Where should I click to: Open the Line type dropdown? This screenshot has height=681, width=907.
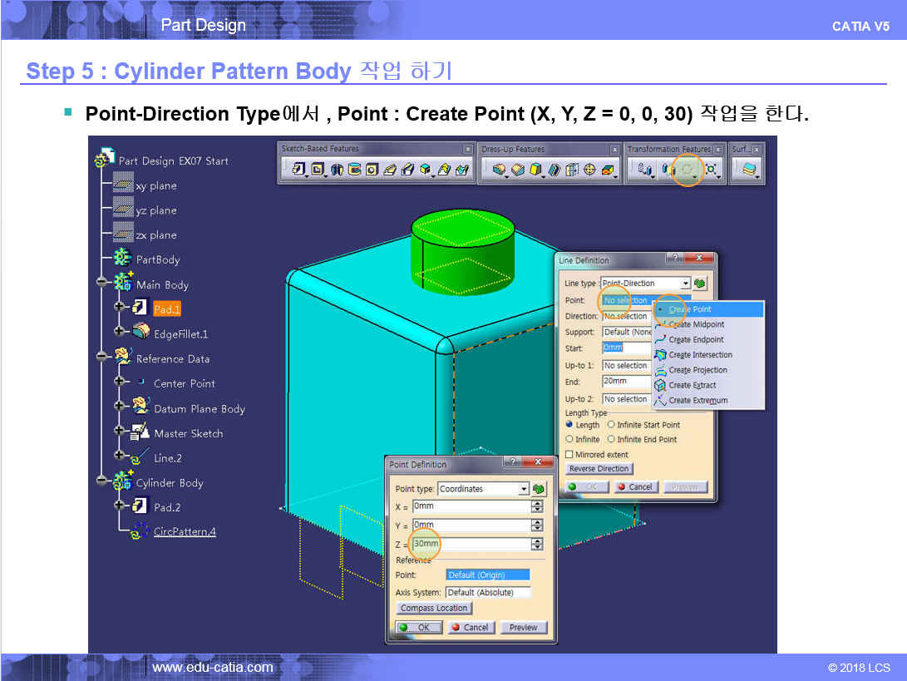point(685,284)
